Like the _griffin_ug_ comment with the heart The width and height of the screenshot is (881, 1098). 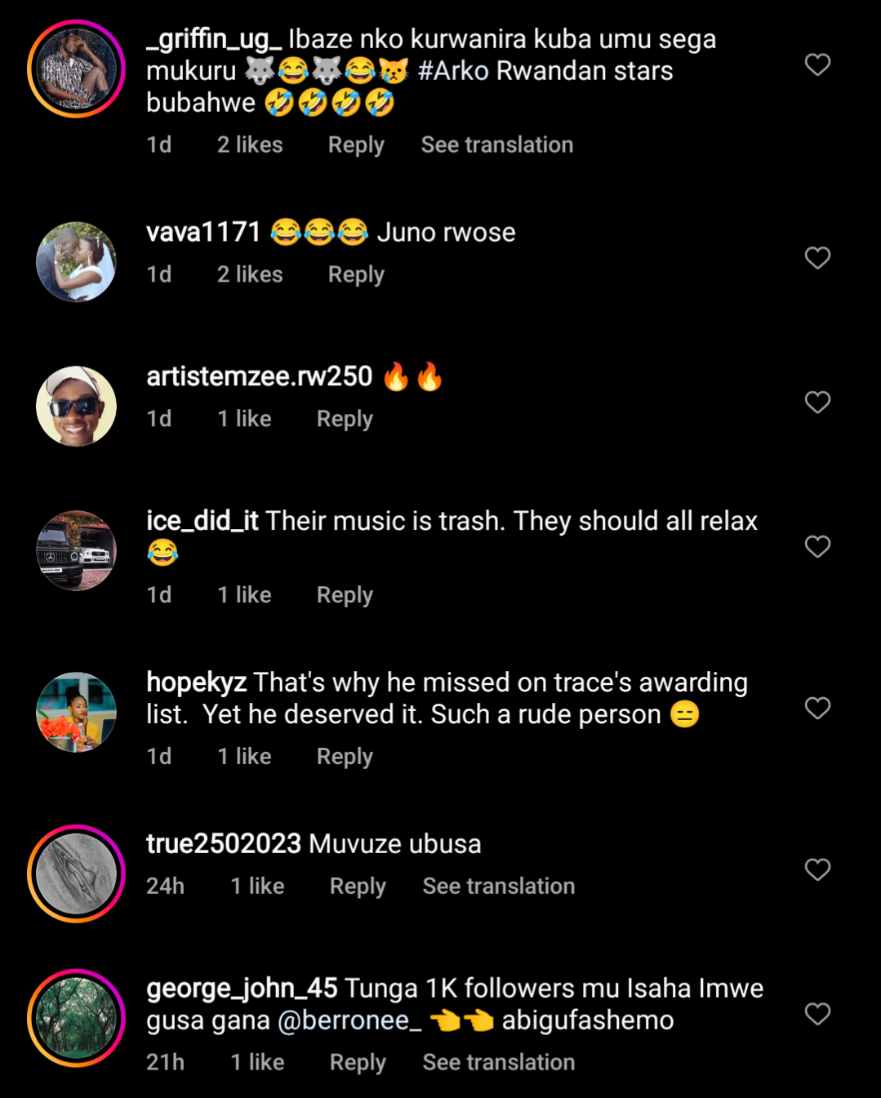817,64
